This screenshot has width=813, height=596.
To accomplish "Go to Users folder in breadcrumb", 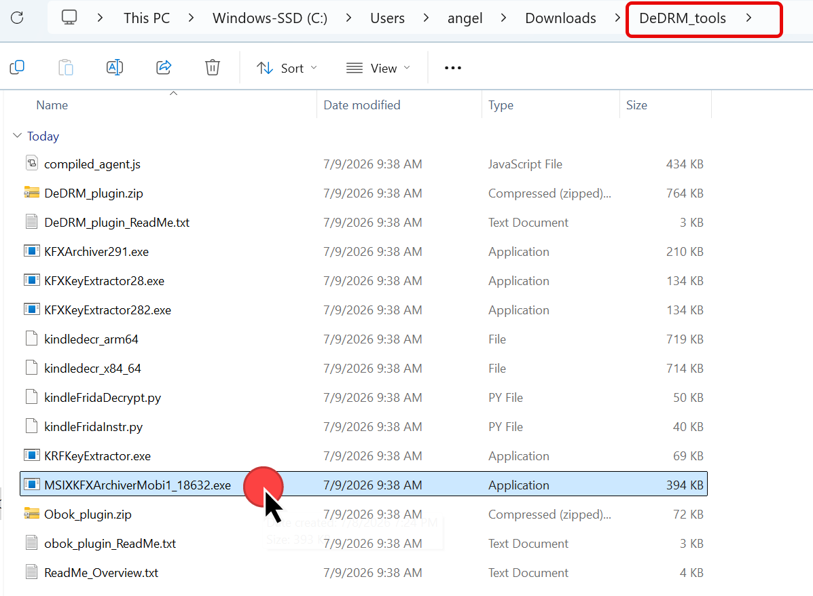I will pyautogui.click(x=387, y=18).
